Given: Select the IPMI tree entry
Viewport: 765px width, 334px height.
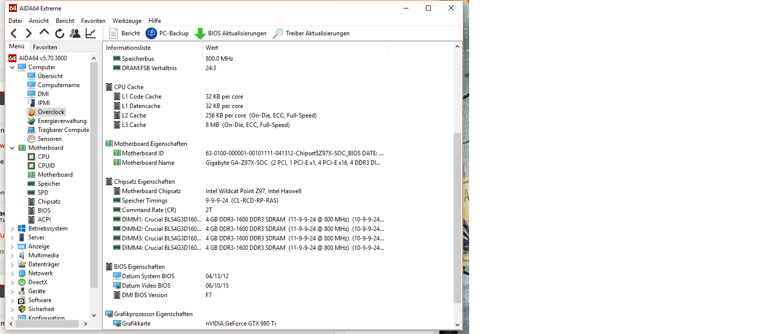Looking at the screenshot, I should click(x=44, y=103).
